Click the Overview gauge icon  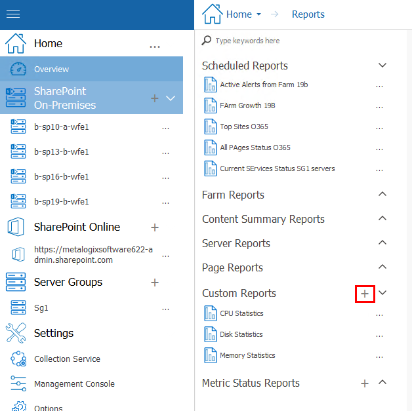(x=18, y=69)
